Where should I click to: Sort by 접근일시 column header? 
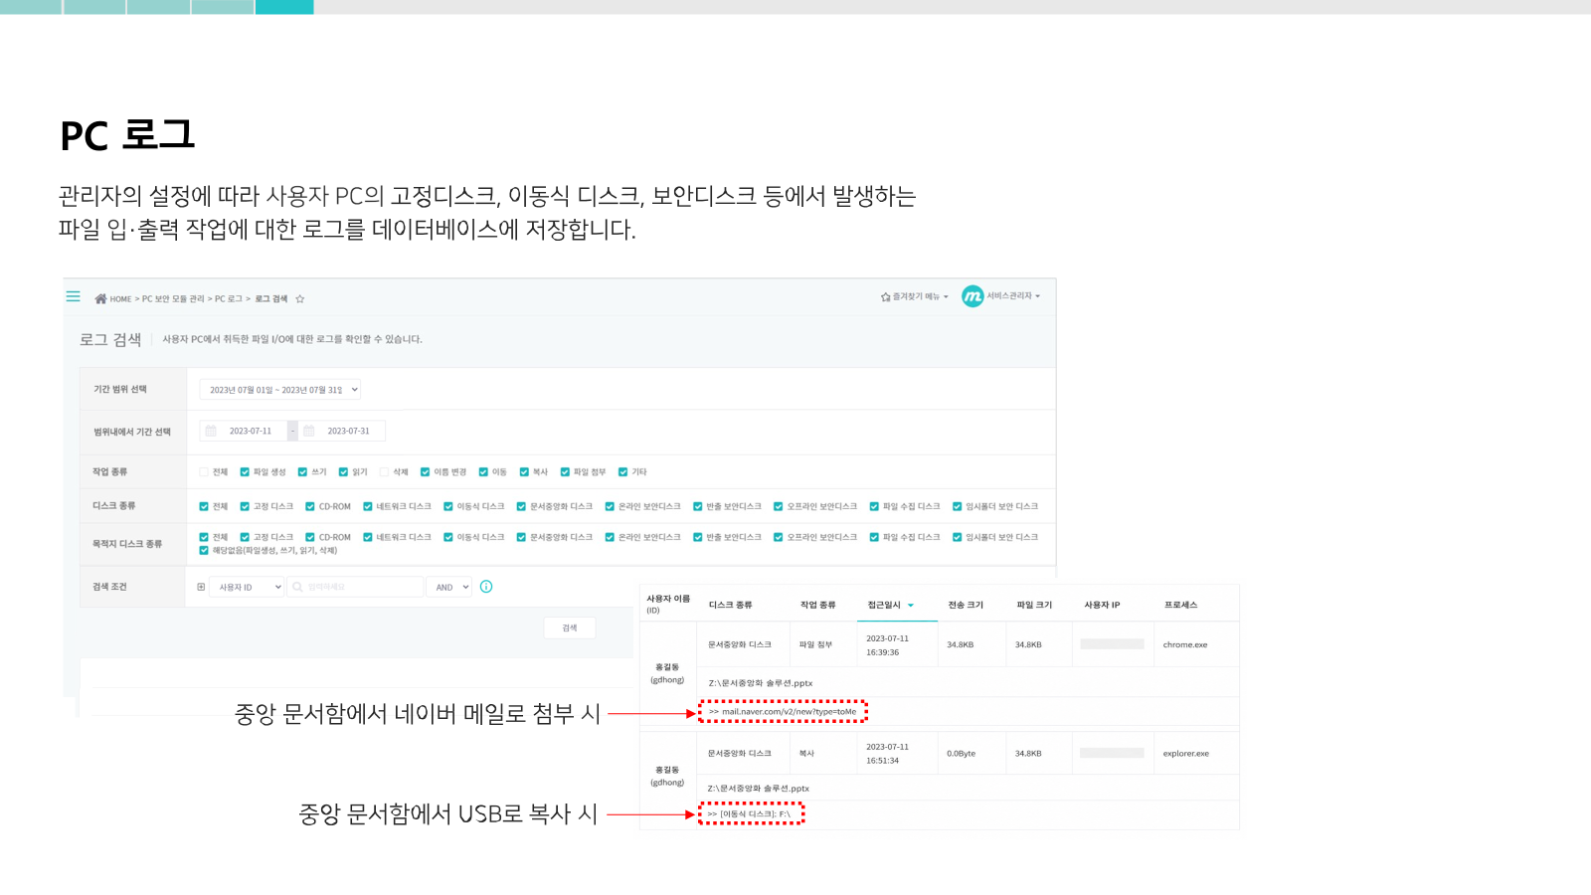coord(884,605)
